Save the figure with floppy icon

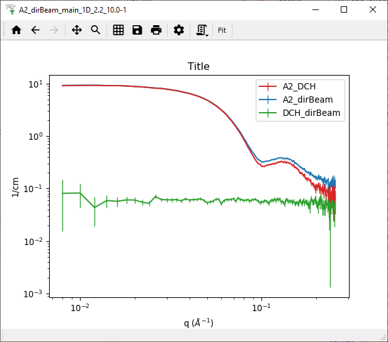137,30
